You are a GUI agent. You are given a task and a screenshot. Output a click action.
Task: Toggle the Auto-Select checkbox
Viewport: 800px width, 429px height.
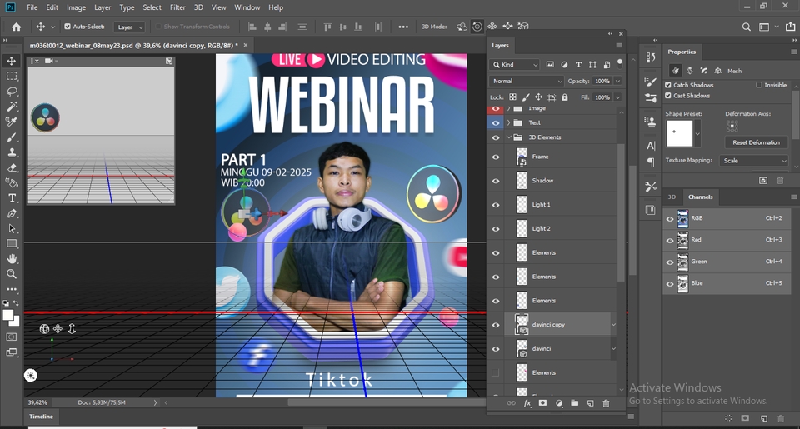67,27
